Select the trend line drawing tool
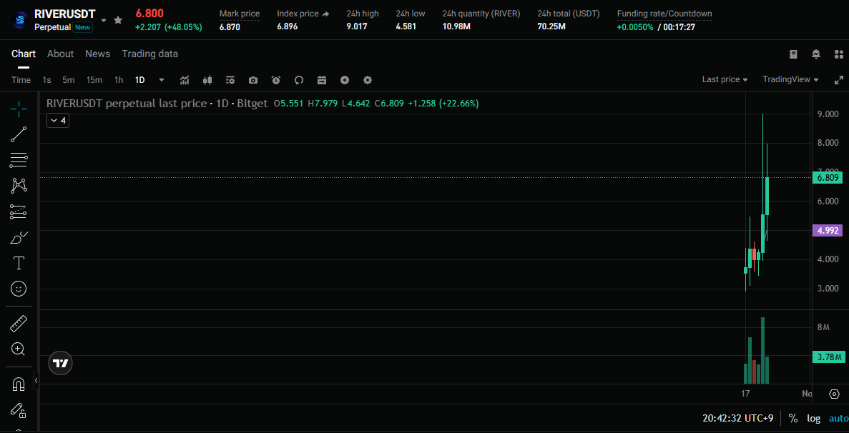 click(x=19, y=134)
